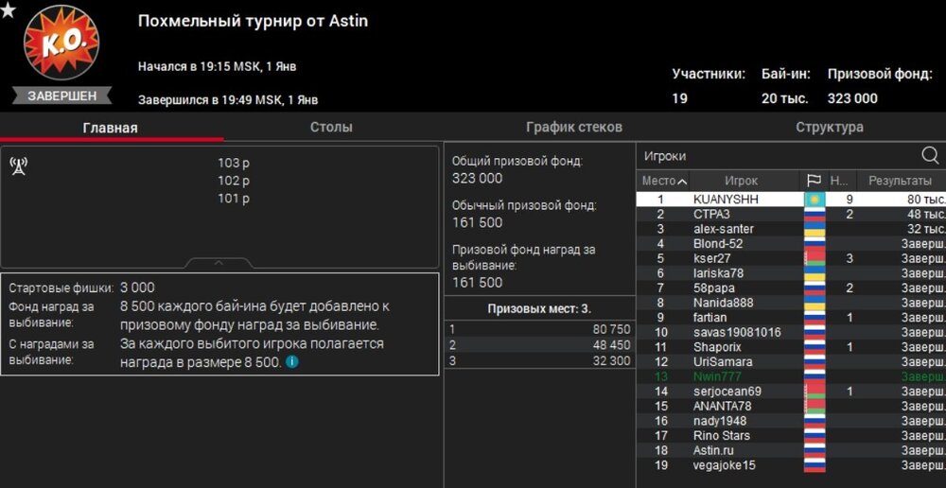The height and width of the screenshot is (488, 946).
Task: Click the flag next to СТРАЗ
Action: pyautogui.click(x=814, y=215)
